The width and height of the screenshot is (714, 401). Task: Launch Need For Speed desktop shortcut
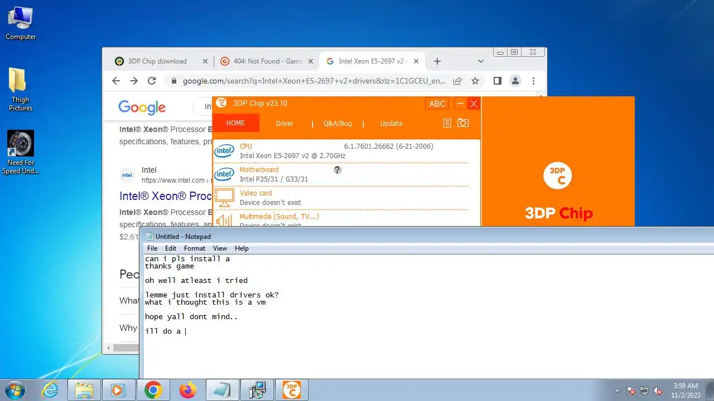[21, 152]
